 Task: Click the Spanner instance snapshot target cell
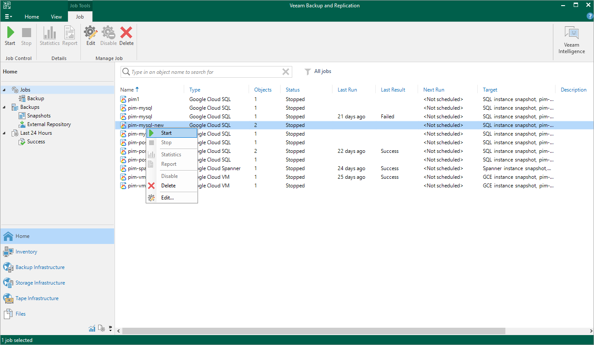click(x=517, y=168)
